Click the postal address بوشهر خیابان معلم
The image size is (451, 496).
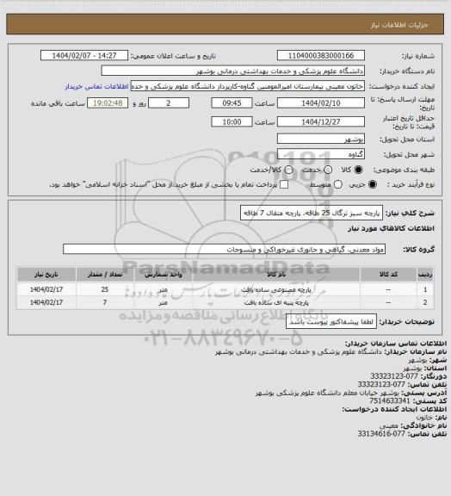pyautogui.click(x=327, y=393)
